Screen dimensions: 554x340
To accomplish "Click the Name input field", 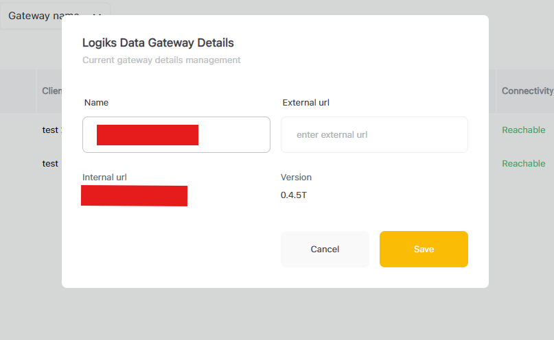I will [176, 134].
